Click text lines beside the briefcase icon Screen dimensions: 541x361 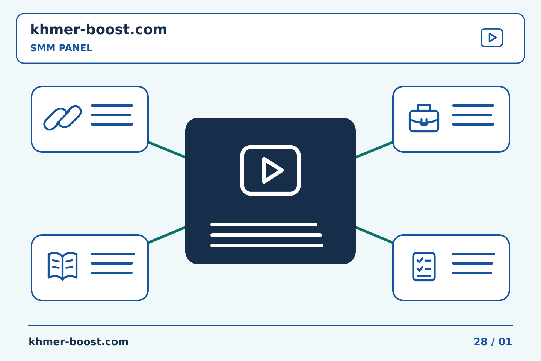pyautogui.click(x=473, y=115)
